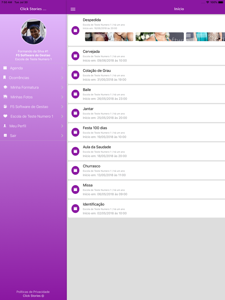
Task: Click the 7:50 AM clock in status bar
Action: [7, 2]
